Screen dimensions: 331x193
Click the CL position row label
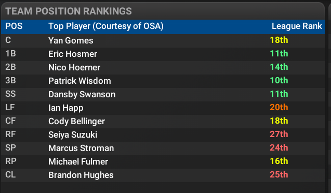(x=10, y=174)
